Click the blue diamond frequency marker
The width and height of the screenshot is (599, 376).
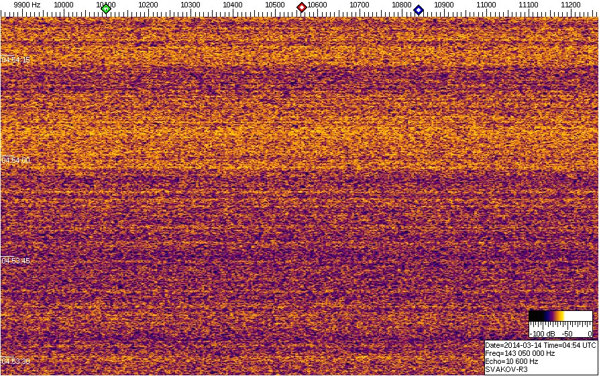[419, 9]
